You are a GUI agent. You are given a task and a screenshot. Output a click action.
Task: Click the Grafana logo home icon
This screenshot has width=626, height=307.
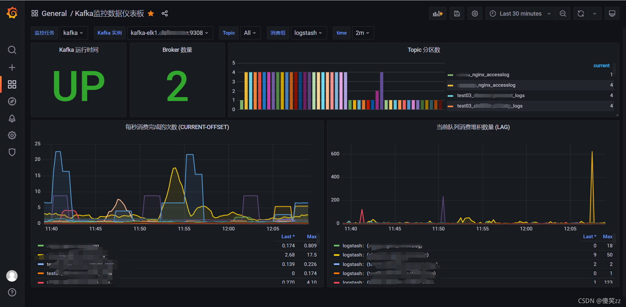coord(12,13)
